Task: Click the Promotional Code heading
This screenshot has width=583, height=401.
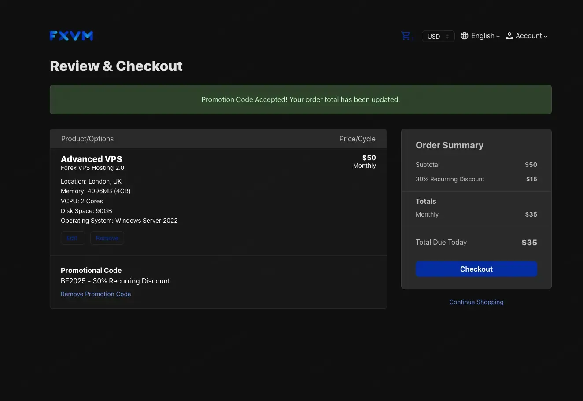Action: [x=91, y=270]
